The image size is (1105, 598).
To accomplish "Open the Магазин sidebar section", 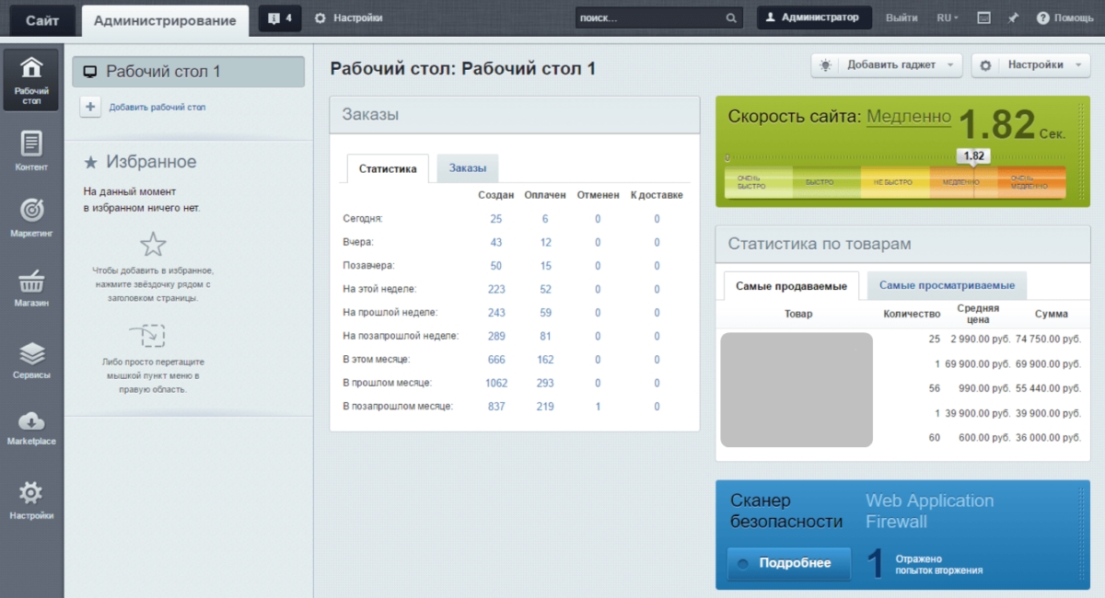I will (x=31, y=287).
